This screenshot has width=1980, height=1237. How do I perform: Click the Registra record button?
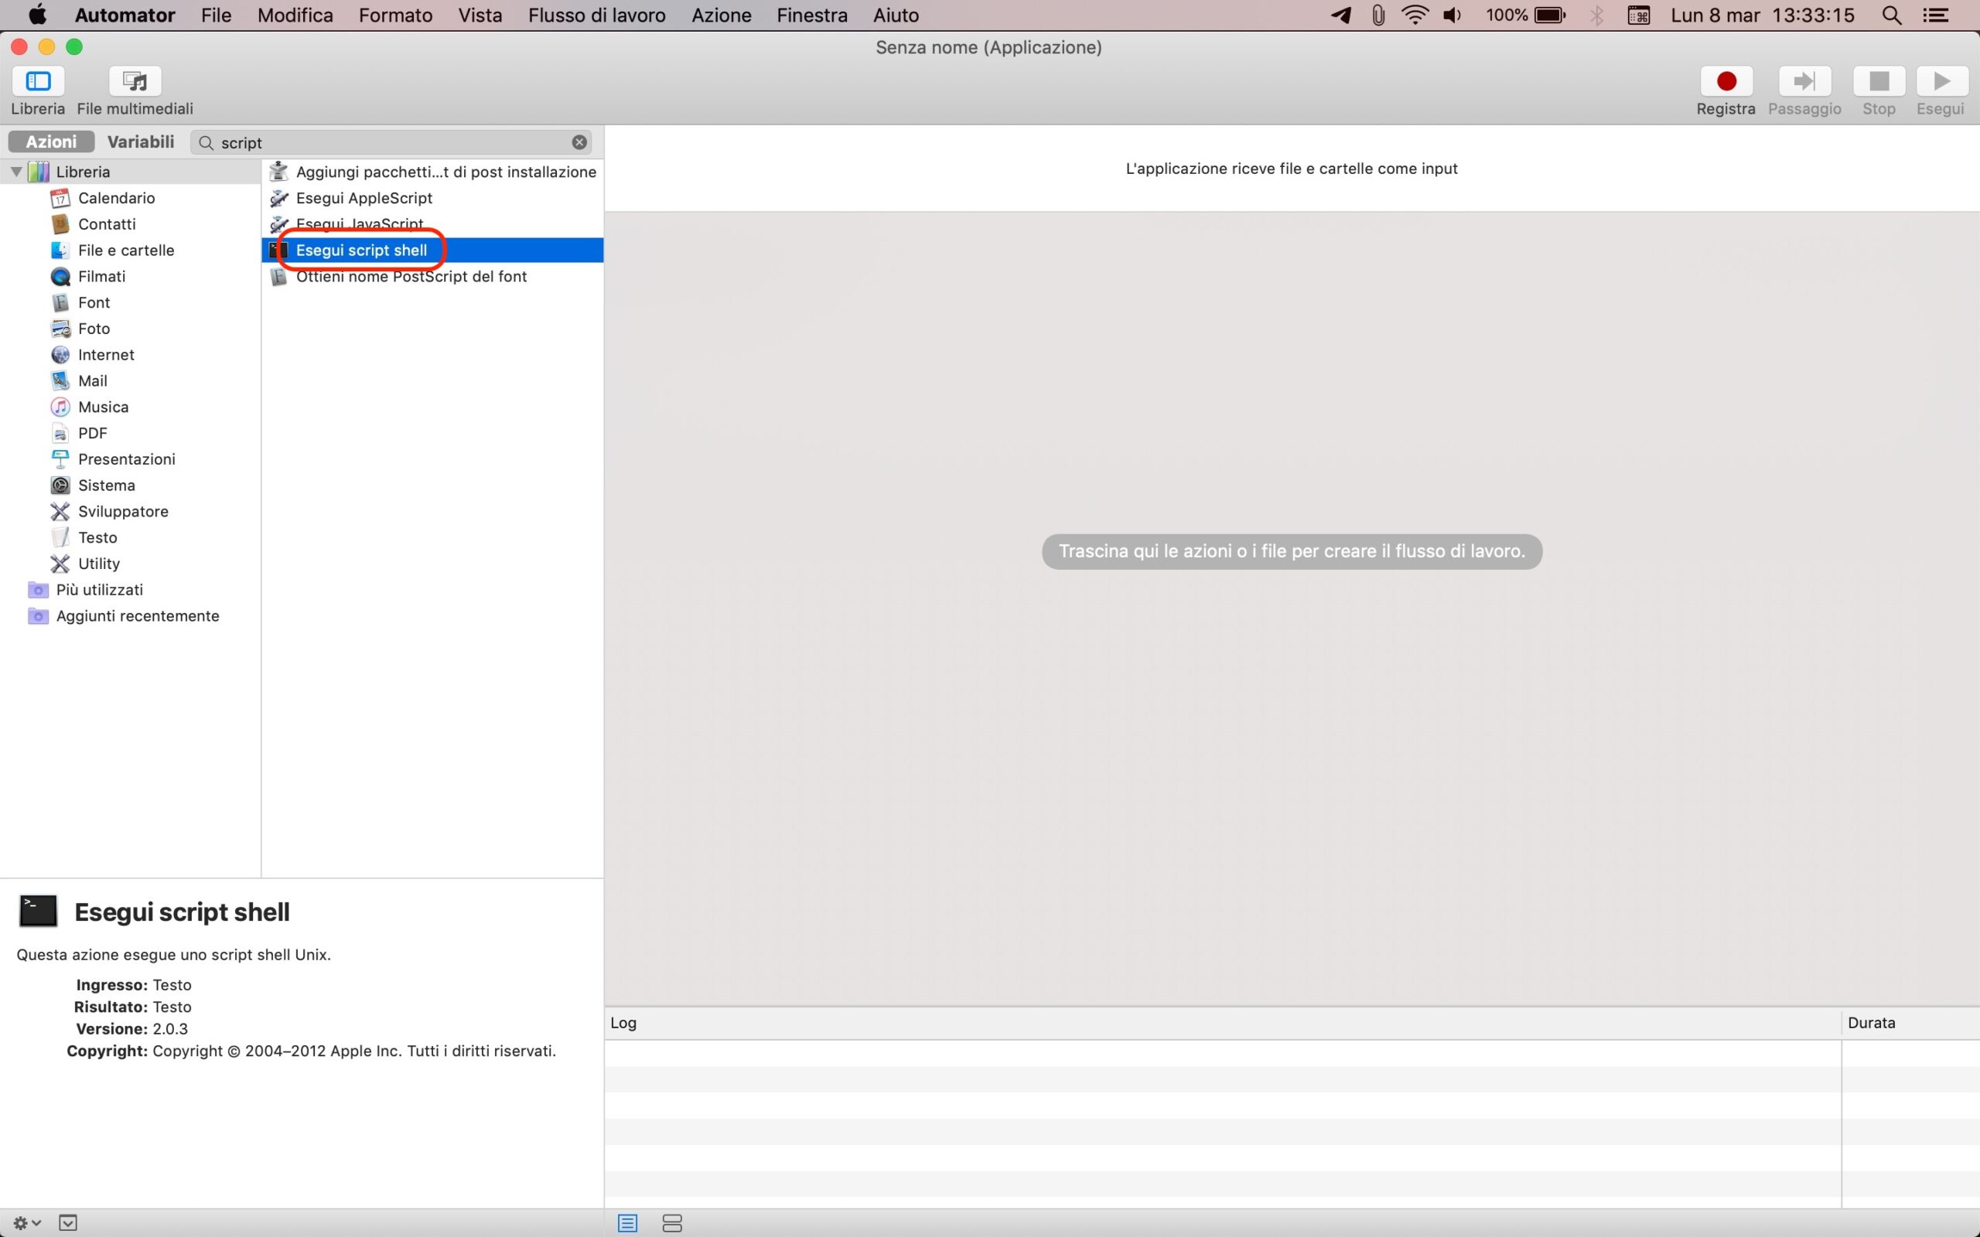click(x=1726, y=82)
